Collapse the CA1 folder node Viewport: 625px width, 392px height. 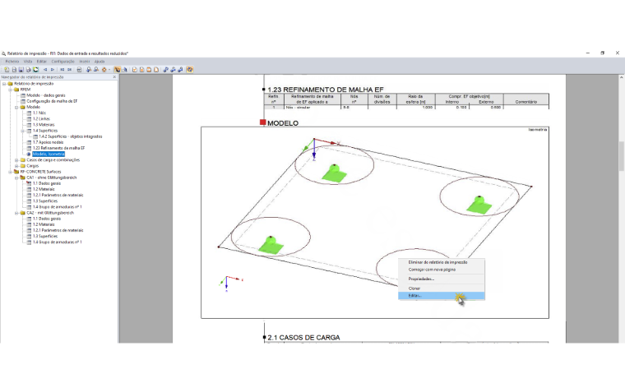coord(16,178)
